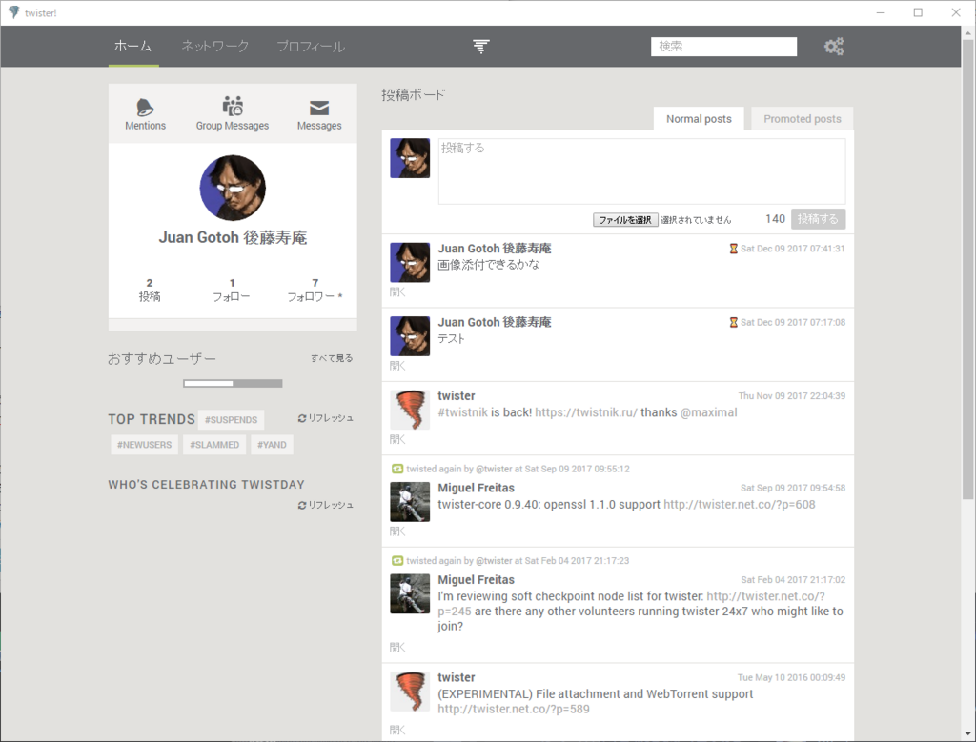Click the Juan Gotoh 後藤寿庵 profile name
Image resolution: width=976 pixels, height=742 pixels.
click(233, 237)
